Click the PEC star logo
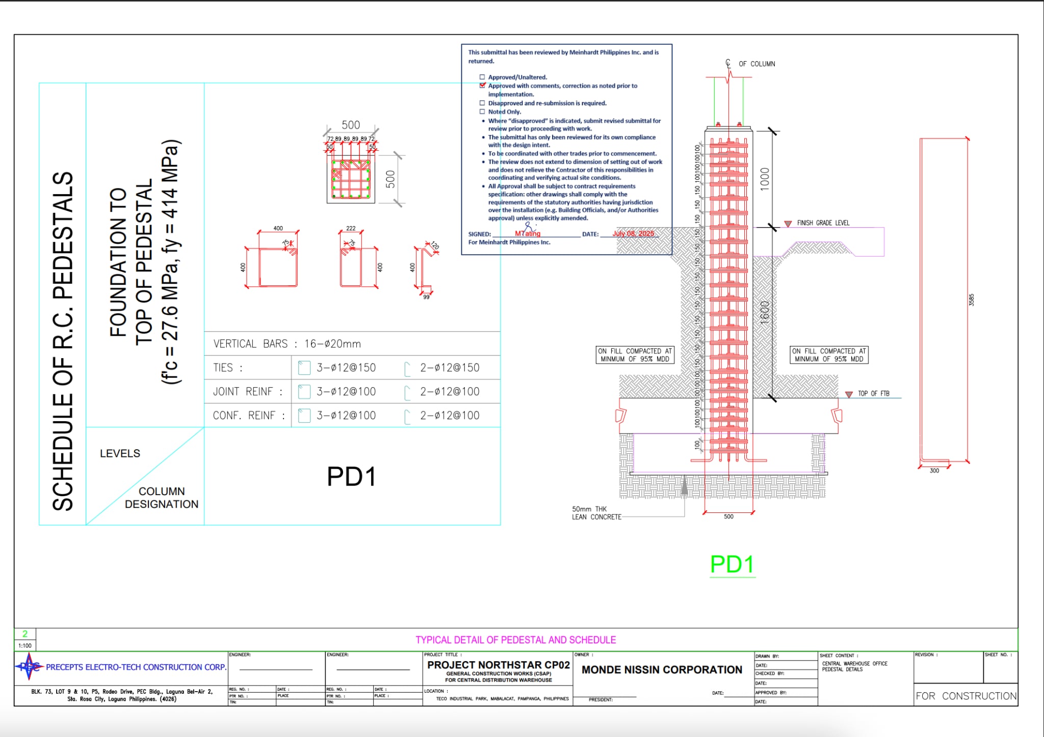The height and width of the screenshot is (737, 1044). [x=29, y=666]
